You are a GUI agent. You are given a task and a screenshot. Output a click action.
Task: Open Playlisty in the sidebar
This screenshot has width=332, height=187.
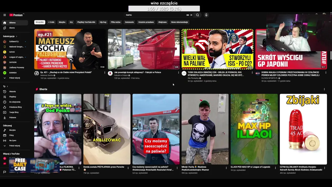coord(15,97)
